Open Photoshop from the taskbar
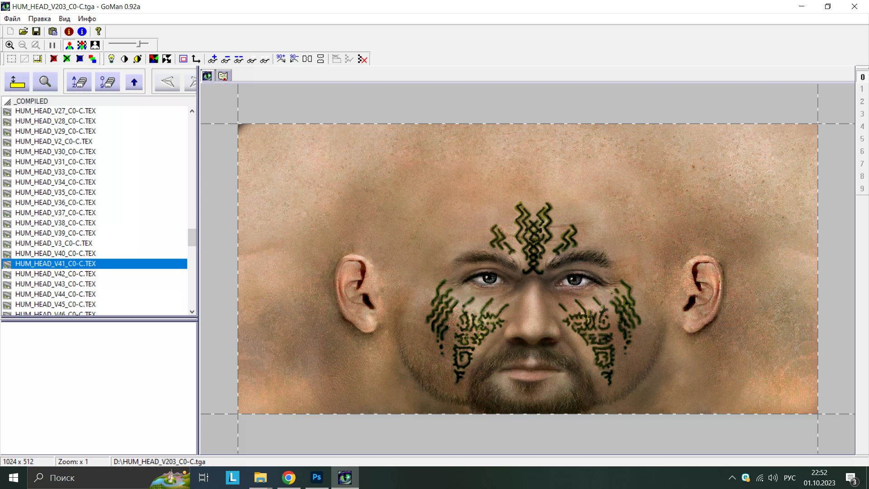This screenshot has height=489, width=869. click(316, 477)
